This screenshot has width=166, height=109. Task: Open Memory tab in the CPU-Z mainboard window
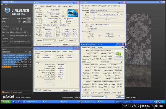101,6
